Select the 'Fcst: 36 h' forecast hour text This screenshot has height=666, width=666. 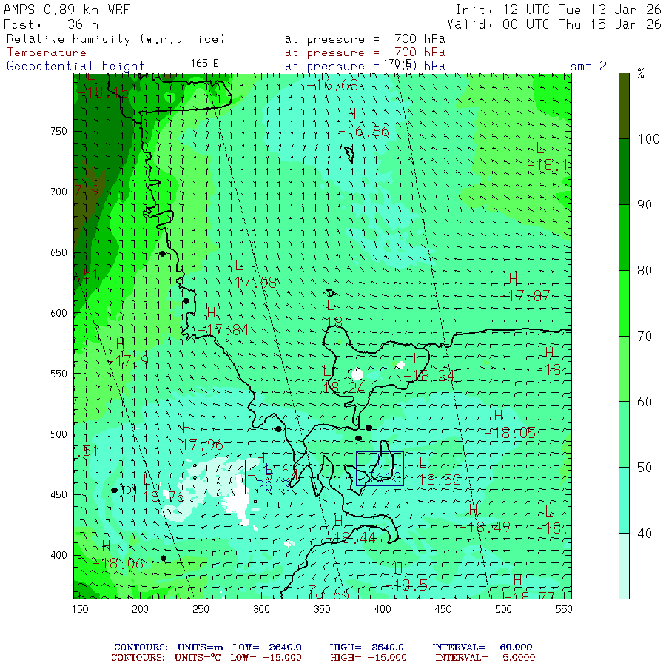coord(51,24)
